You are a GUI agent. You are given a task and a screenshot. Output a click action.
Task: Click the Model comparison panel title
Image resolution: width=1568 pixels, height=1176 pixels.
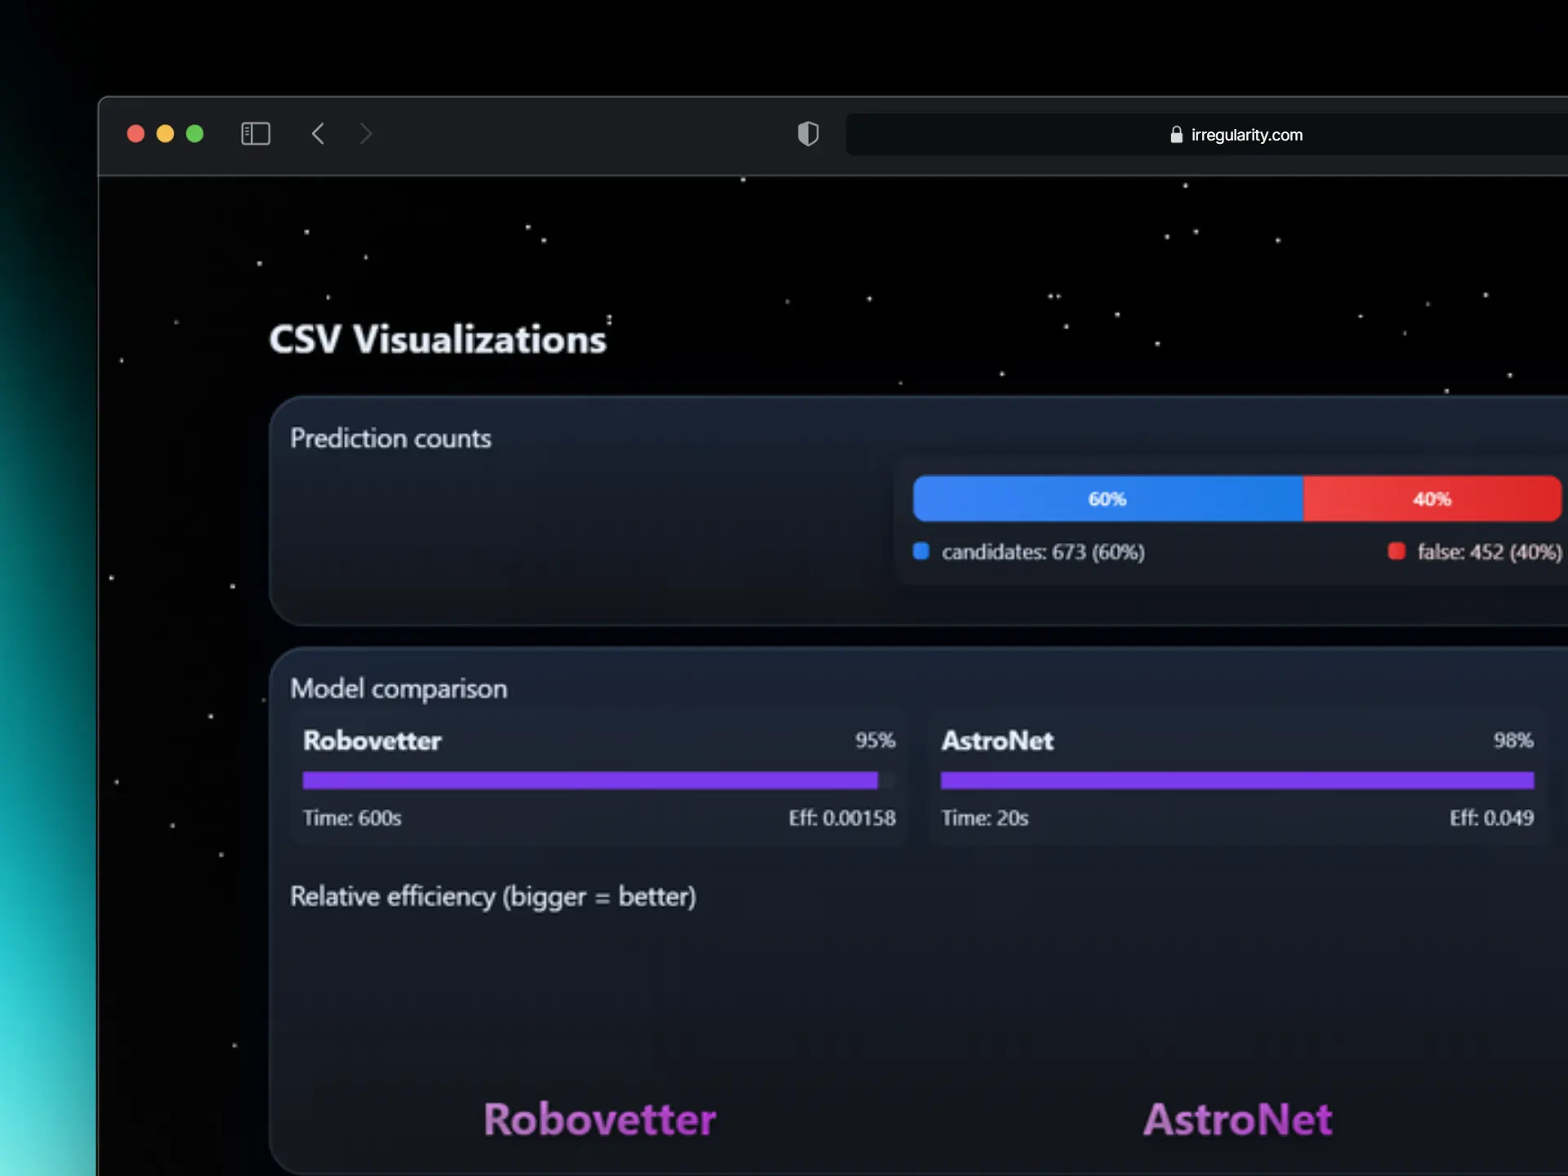399,689
